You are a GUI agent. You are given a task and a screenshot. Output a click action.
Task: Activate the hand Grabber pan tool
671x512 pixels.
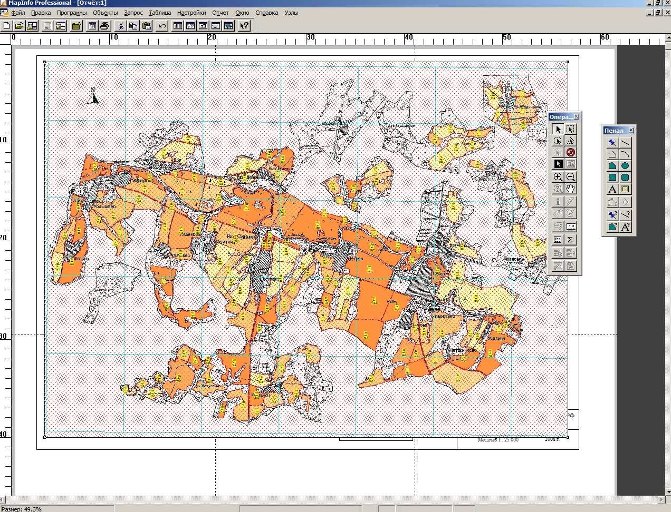570,189
